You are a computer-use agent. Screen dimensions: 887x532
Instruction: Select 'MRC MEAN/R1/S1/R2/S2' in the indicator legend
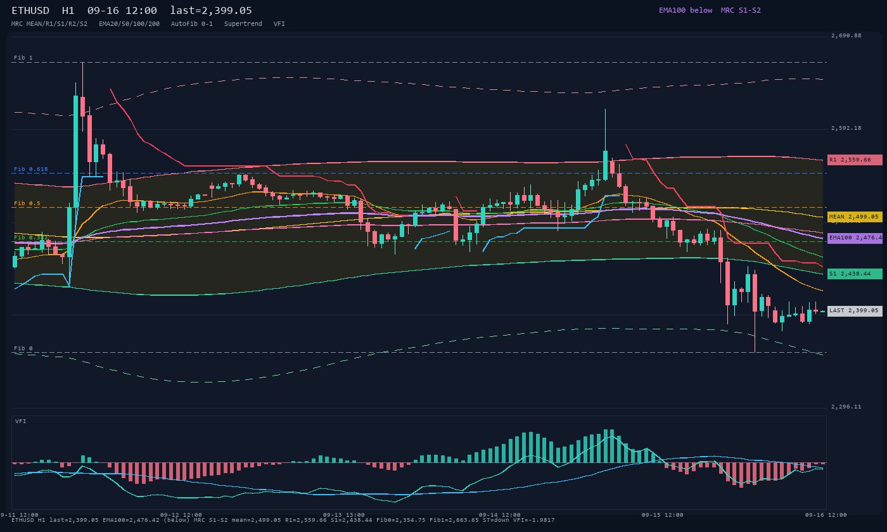click(x=49, y=23)
